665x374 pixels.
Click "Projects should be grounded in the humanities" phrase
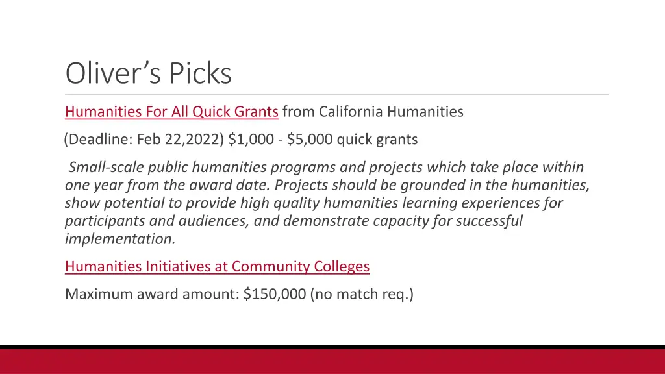[432, 185]
